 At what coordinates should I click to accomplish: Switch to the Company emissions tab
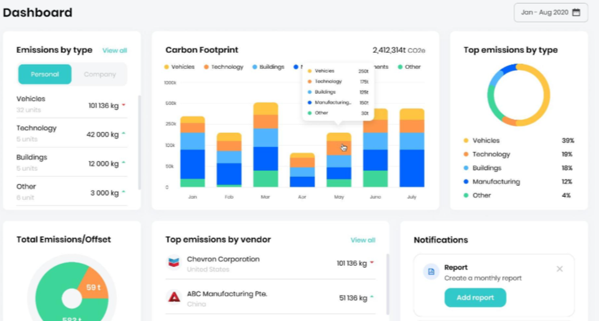tap(100, 75)
